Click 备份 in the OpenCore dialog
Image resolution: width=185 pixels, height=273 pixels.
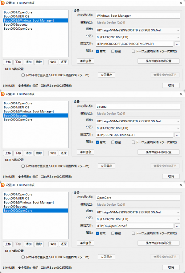pos(53,244)
